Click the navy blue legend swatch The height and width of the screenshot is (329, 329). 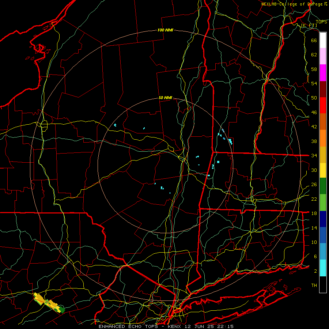point(323,219)
